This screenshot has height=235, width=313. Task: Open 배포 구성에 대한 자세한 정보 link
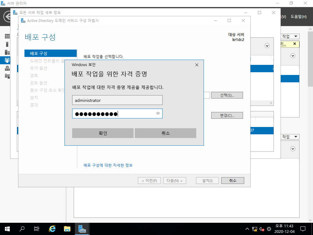[108, 165]
